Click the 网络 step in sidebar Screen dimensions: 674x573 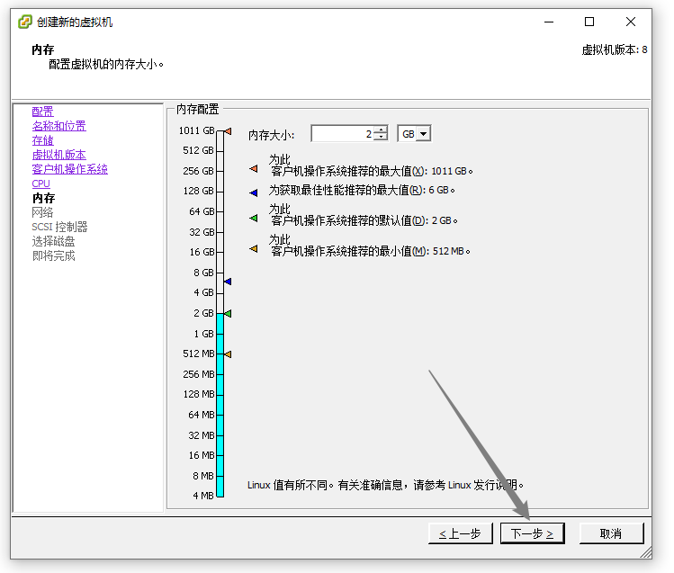point(42,212)
